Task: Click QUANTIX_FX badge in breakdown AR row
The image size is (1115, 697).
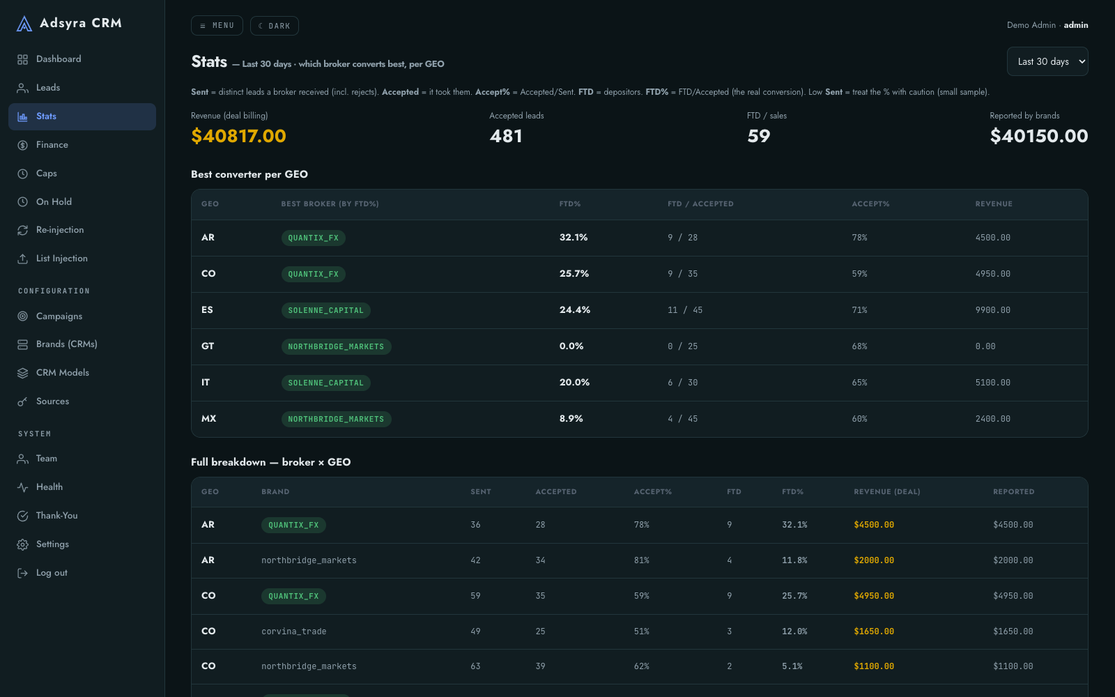Action: [293, 525]
